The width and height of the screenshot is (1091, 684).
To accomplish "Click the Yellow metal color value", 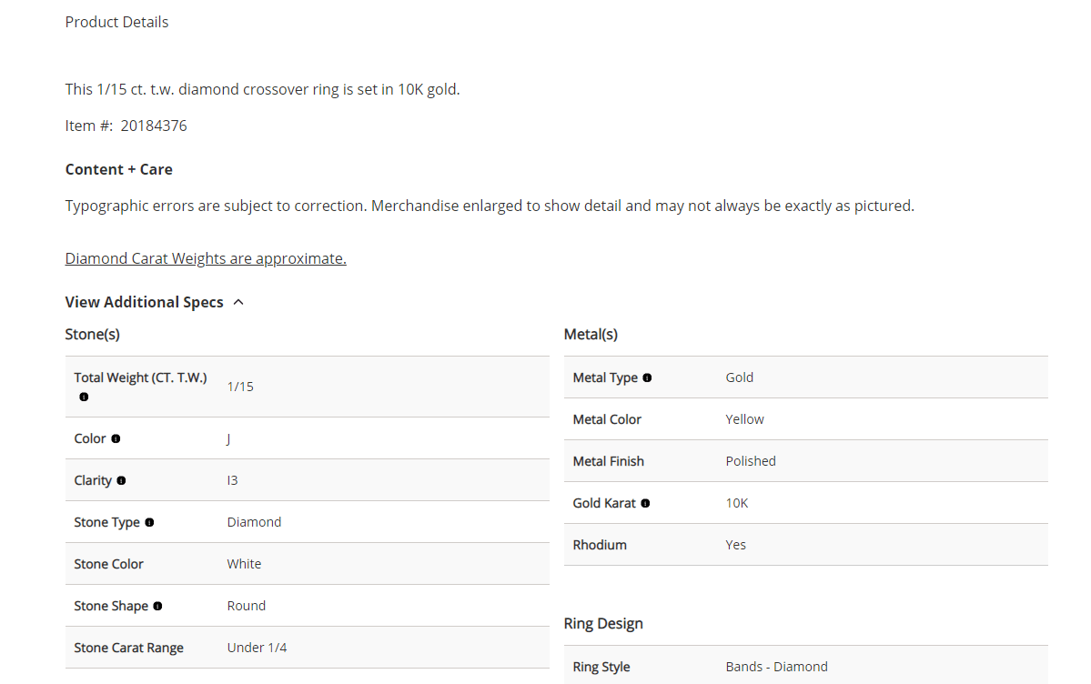I will click(x=744, y=419).
